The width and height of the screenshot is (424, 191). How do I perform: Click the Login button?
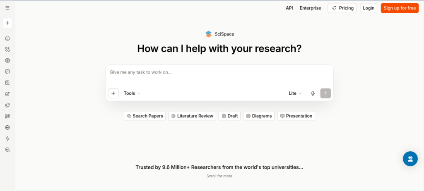click(369, 8)
